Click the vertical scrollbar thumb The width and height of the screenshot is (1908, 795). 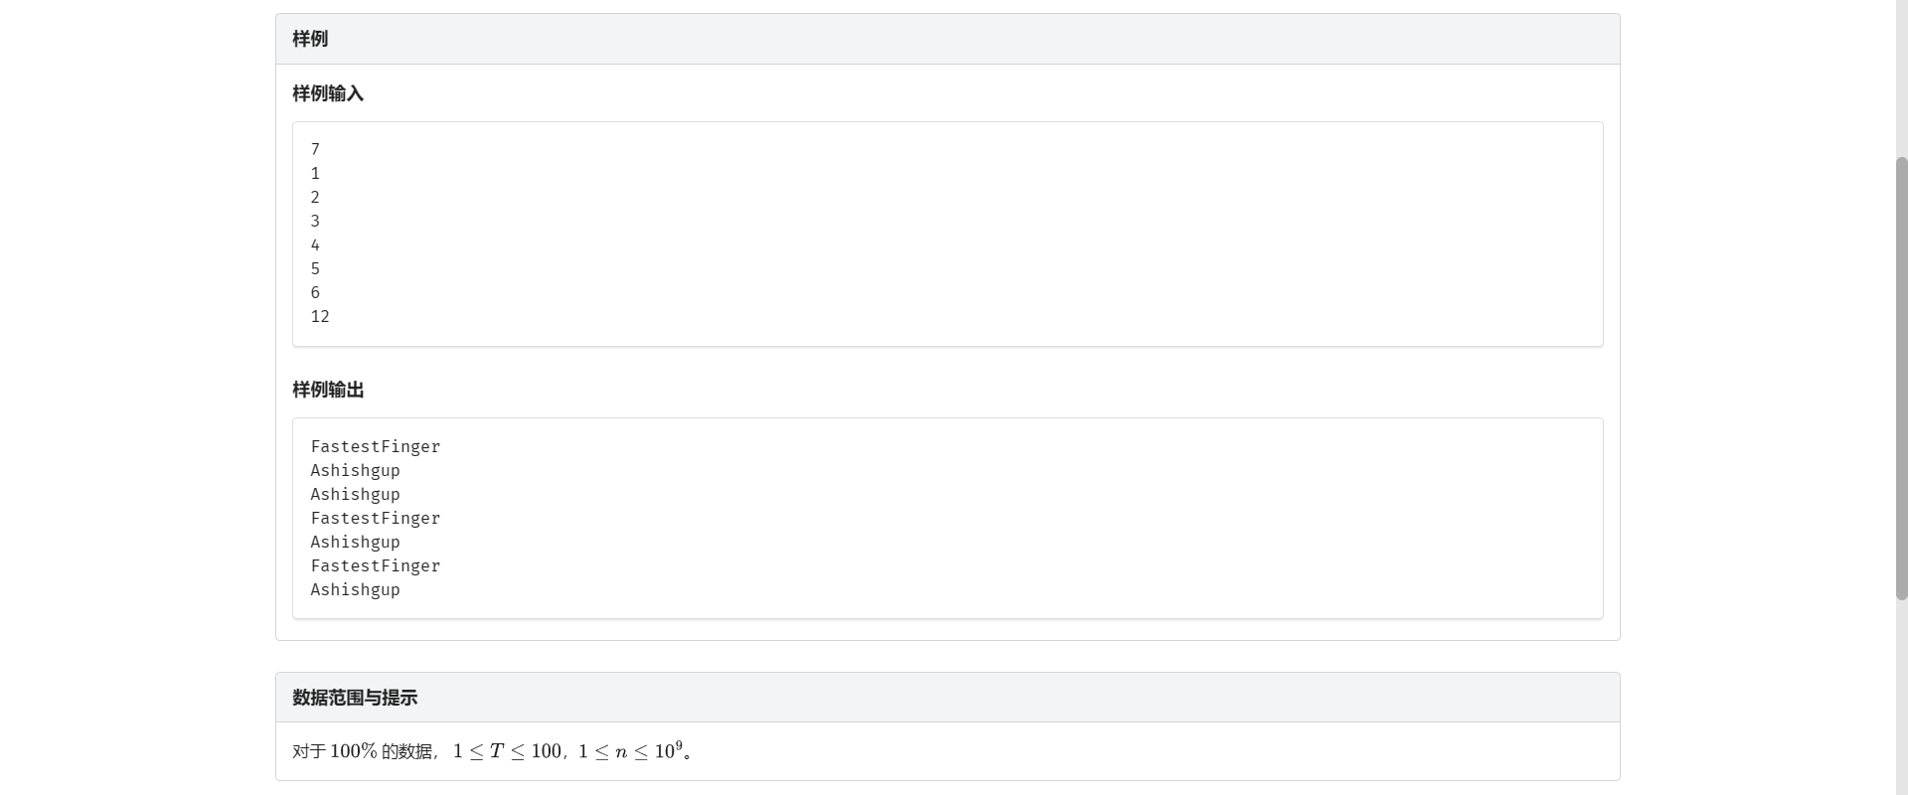coord(1901,378)
